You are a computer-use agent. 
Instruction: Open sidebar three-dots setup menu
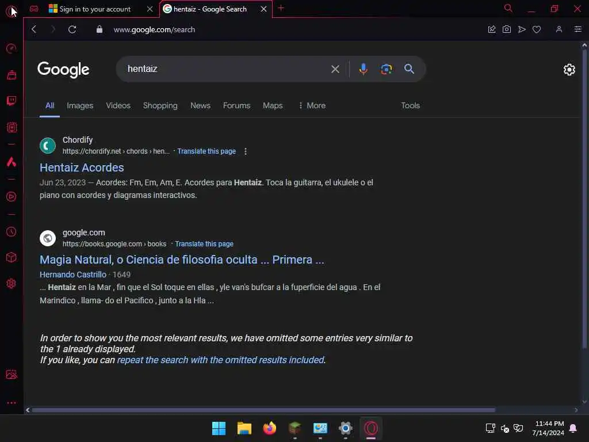click(12, 402)
